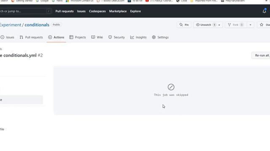
Task: Open the Microsoft Contact Us bookmark
Action: tap(80, 1)
